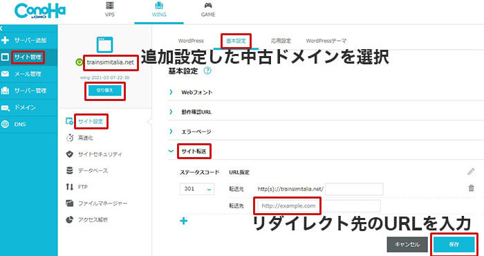Click the 切り替え switch button
Screen dimensions: 484x256
tap(105, 91)
